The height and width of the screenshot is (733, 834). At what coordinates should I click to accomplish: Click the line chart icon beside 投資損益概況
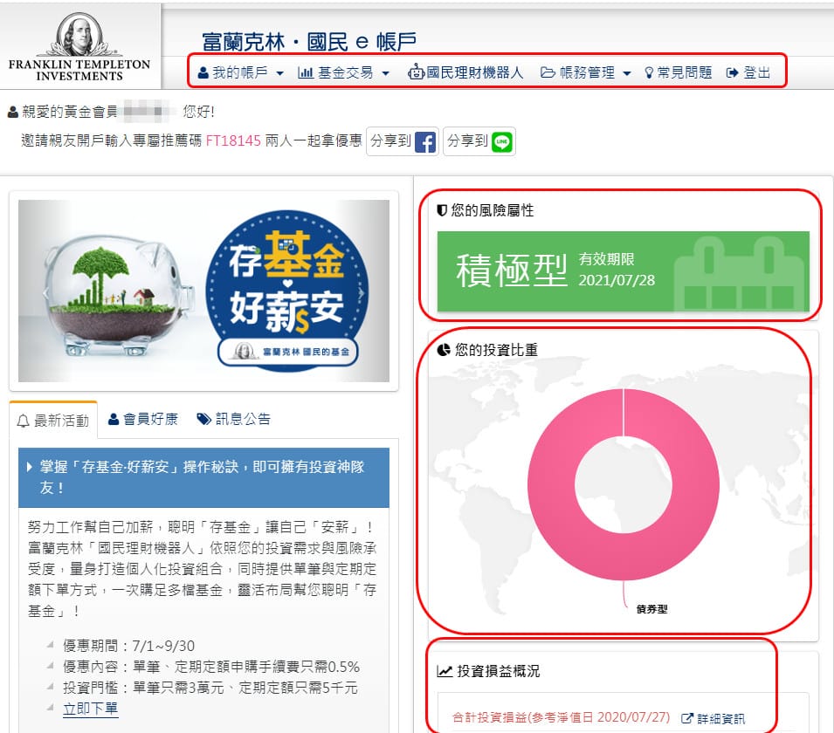(x=445, y=671)
